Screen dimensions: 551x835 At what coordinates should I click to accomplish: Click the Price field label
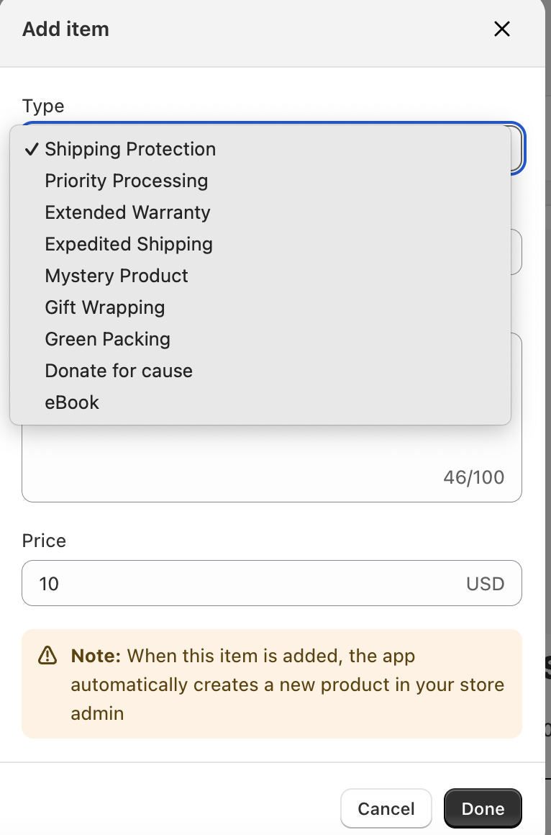44,541
